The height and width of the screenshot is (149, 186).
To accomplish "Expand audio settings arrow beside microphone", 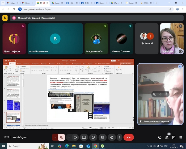I will pos(55,137).
